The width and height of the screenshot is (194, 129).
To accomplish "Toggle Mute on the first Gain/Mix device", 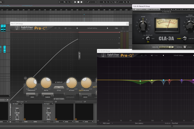I will click(x=17, y=121).
